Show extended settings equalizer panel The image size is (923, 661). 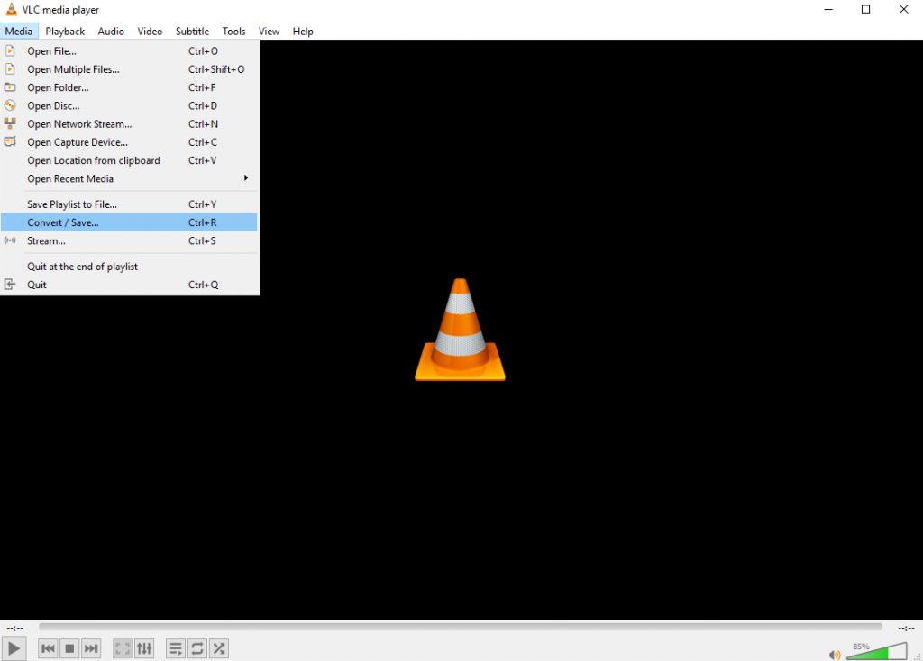point(144,648)
